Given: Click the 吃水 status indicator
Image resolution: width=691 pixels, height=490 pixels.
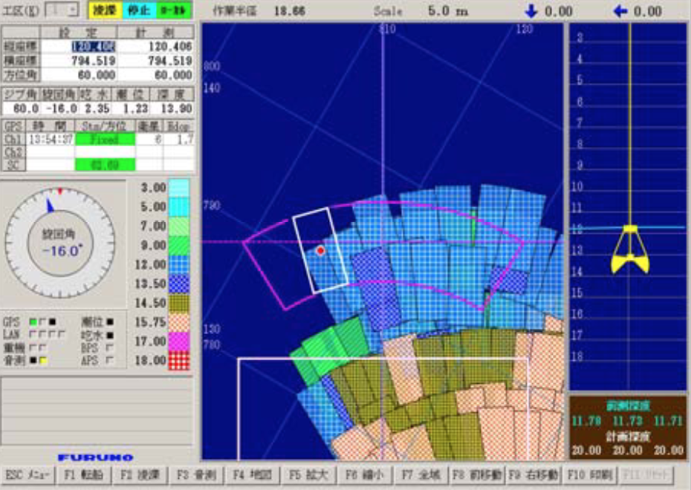Looking at the screenshot, I should pyautogui.click(x=110, y=335).
